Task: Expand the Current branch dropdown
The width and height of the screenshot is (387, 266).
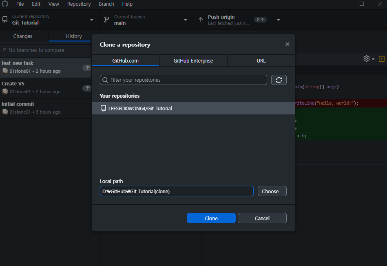Action: click(x=186, y=20)
